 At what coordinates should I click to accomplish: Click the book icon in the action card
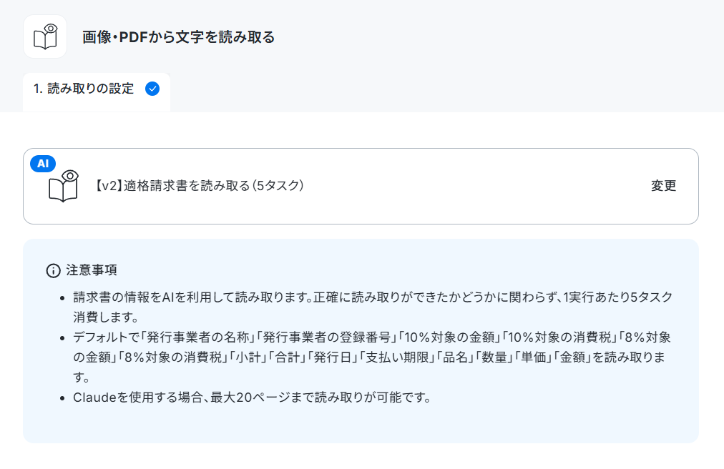coord(64,186)
